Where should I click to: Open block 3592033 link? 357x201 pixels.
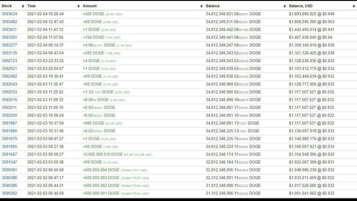point(9,92)
